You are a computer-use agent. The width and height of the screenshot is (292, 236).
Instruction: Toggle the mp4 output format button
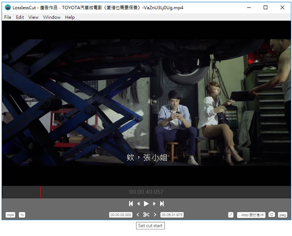10,215
